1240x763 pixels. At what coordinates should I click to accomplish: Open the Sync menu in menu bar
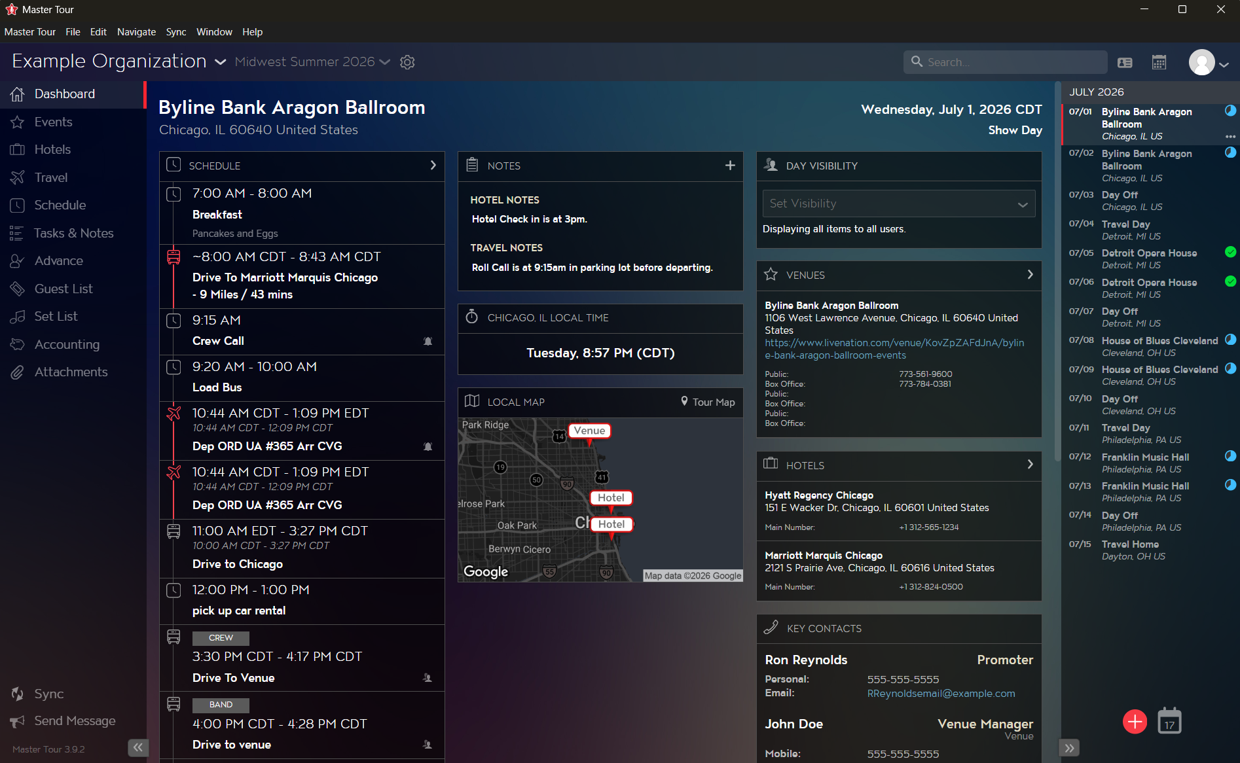176,32
